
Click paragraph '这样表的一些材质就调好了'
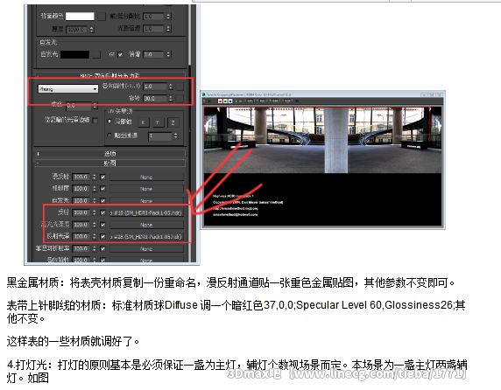pyautogui.click(x=73, y=342)
